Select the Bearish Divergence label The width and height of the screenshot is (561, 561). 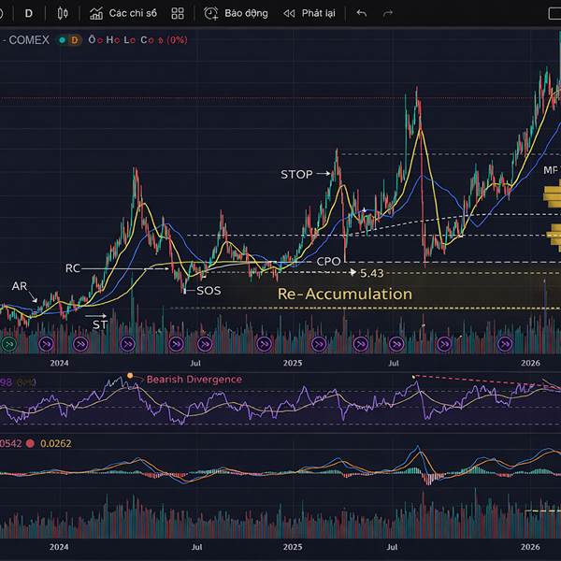(x=194, y=380)
